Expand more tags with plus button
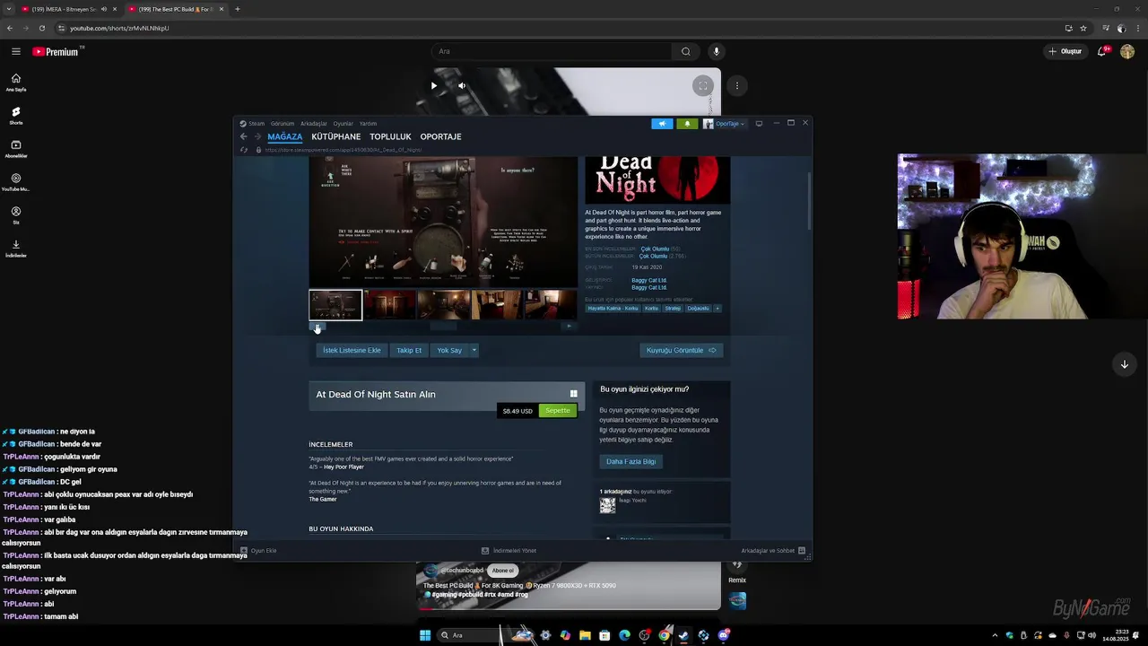 [x=717, y=309]
